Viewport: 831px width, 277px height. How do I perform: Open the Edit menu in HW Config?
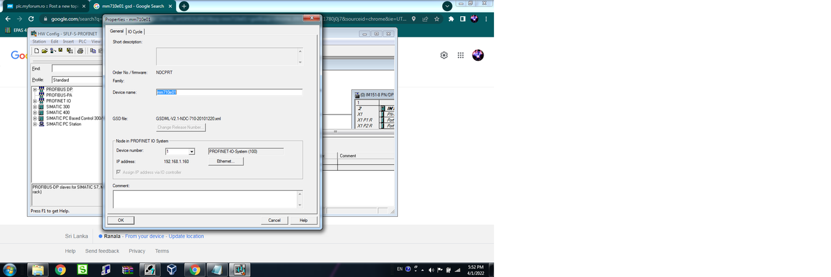click(55, 41)
